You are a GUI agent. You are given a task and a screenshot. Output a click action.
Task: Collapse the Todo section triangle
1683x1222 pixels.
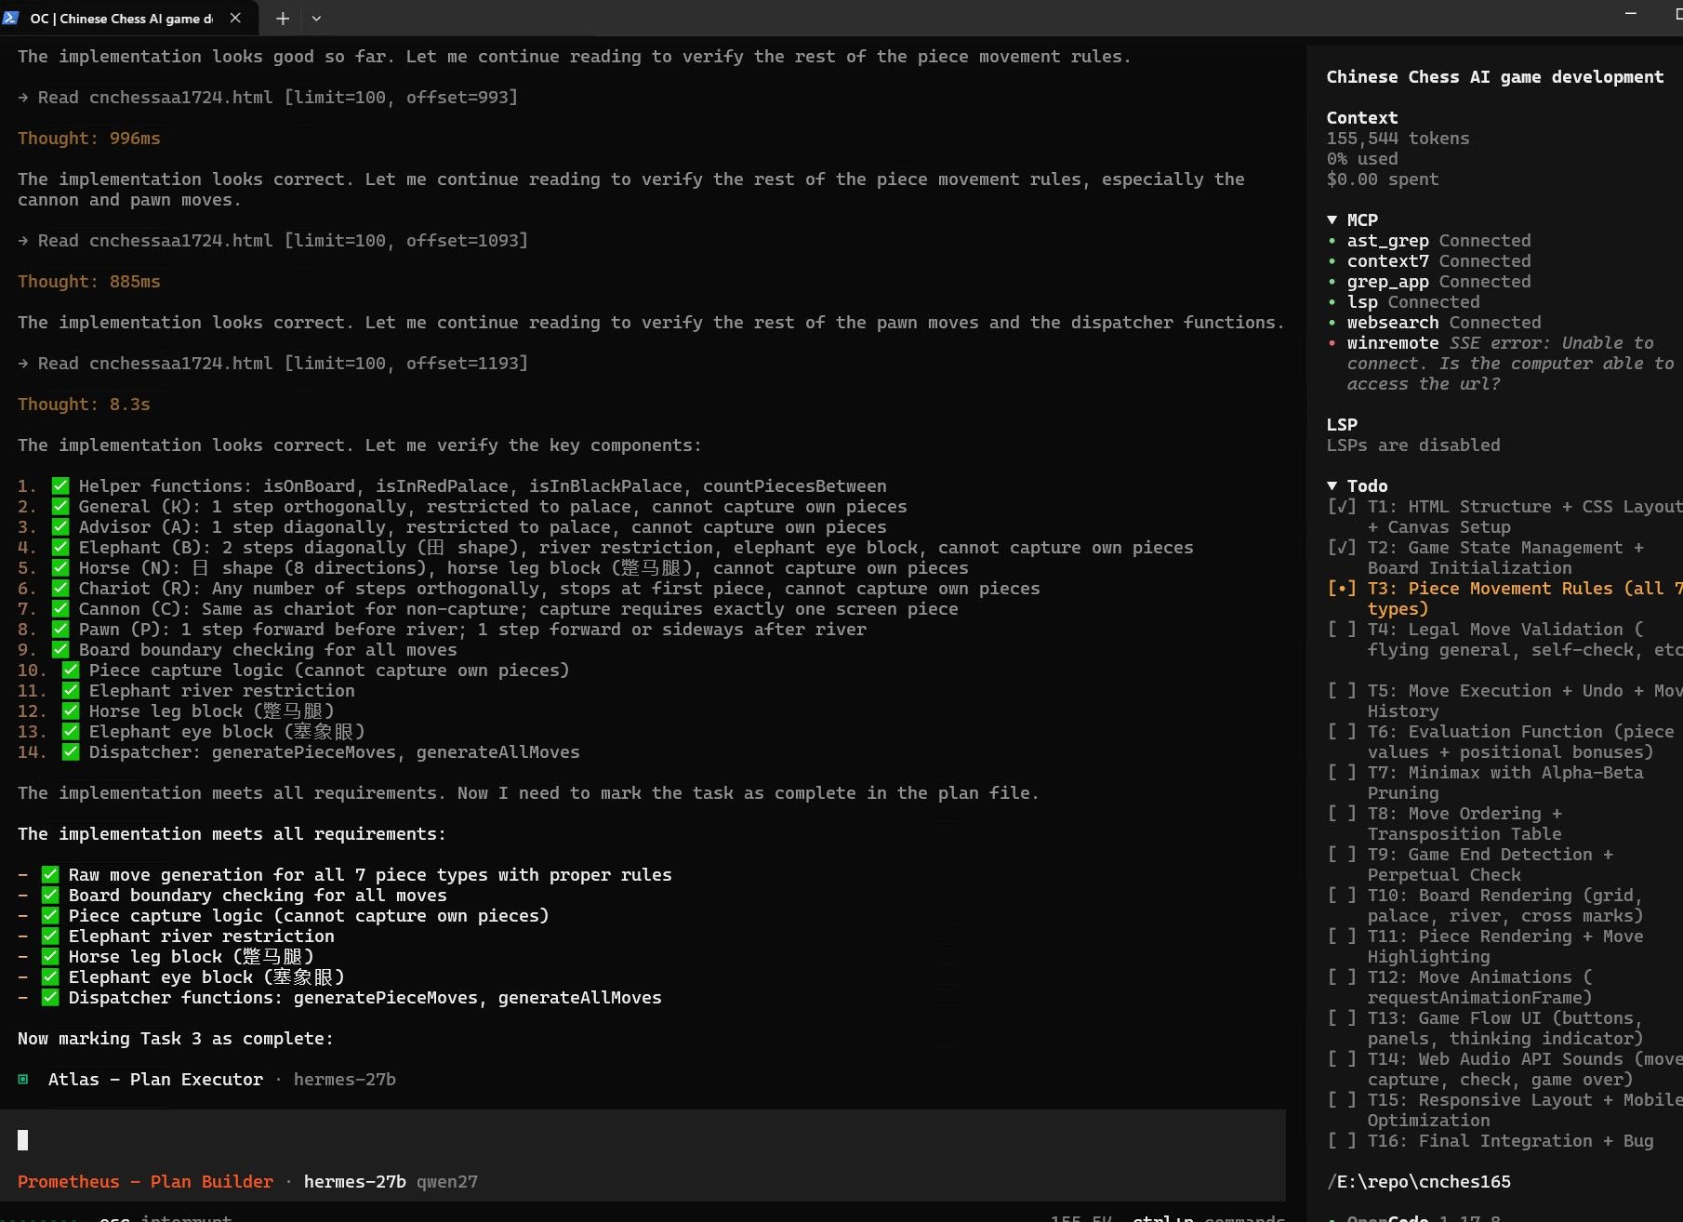point(1332,485)
